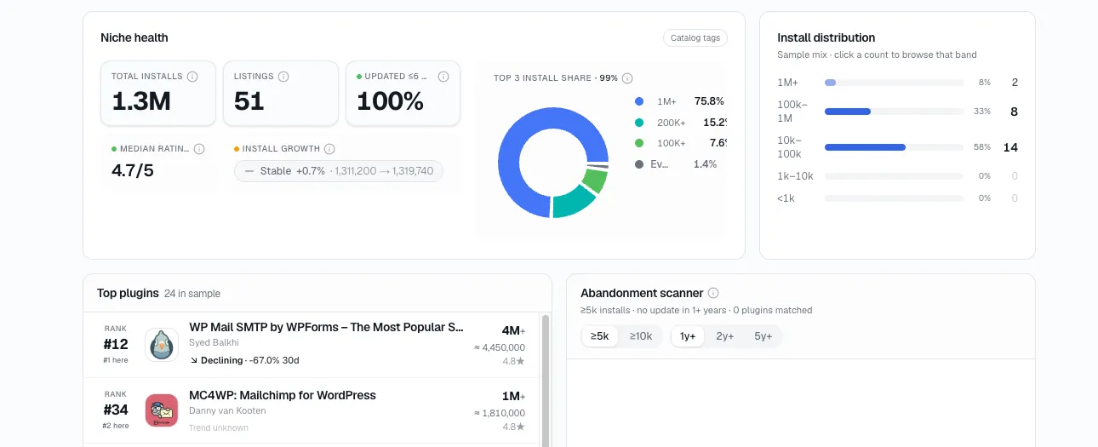
Task: Open MC4WP: Mailchimp for WordPress title
Action: [283, 395]
